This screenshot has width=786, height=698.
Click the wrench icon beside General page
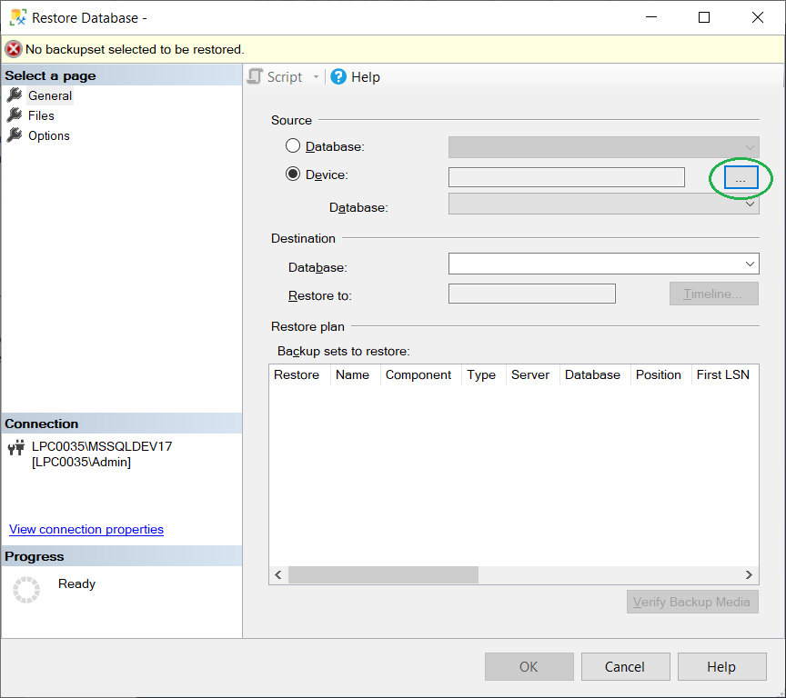[x=14, y=95]
